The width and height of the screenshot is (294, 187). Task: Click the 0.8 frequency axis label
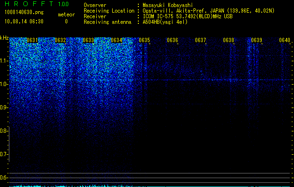point(4,131)
